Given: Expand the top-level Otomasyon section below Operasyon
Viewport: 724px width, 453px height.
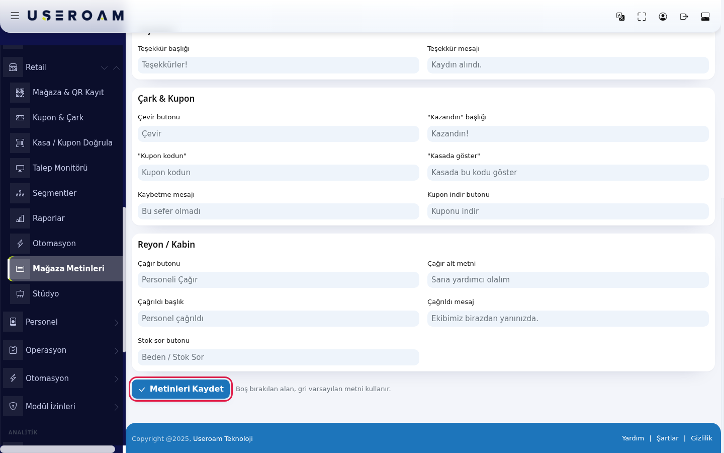Looking at the screenshot, I should click(x=63, y=379).
